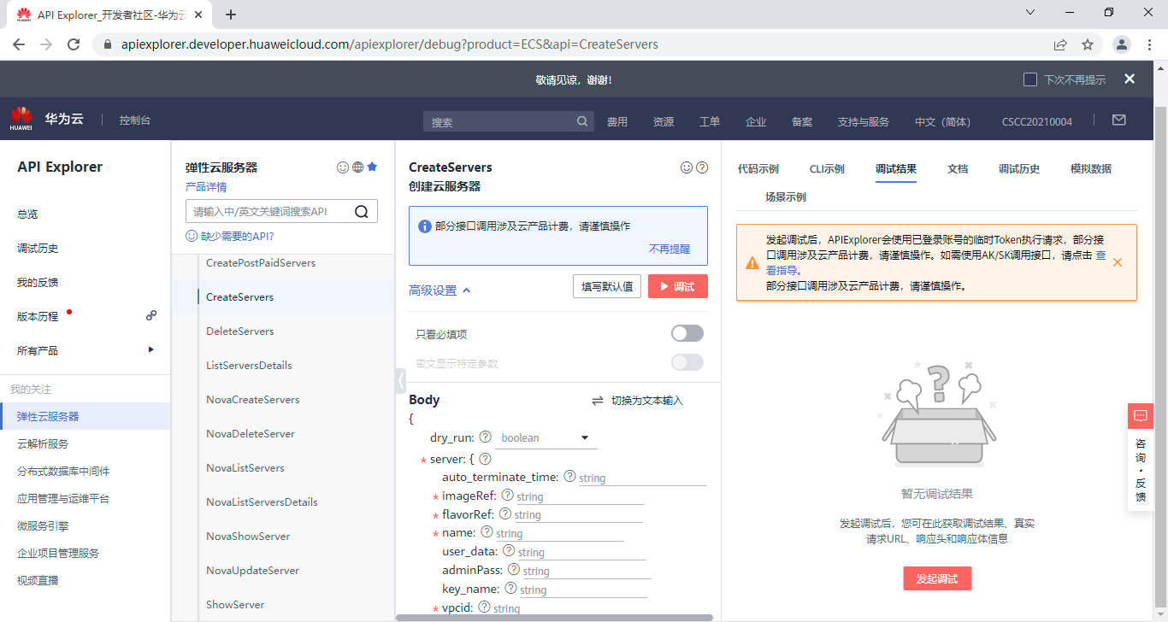Open the dry_run boolean dropdown

coord(546,438)
